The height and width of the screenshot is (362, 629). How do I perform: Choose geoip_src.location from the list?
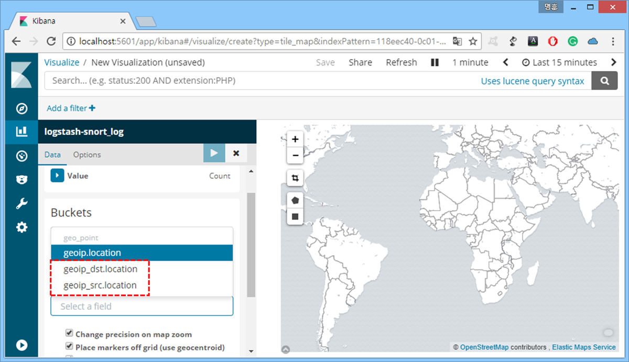coord(142,285)
